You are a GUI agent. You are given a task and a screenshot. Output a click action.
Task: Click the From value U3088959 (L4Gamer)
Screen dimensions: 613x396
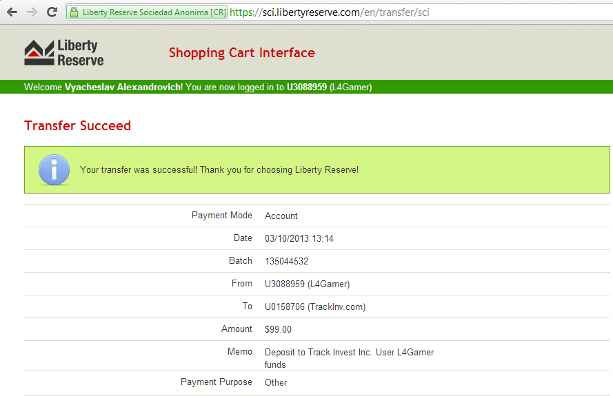click(308, 284)
